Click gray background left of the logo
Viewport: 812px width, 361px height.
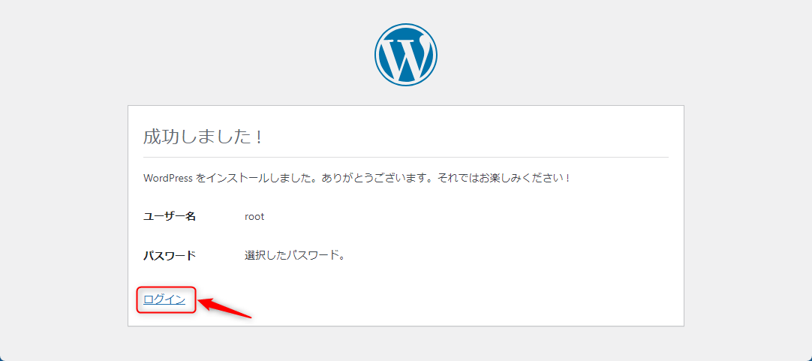tap(188, 54)
